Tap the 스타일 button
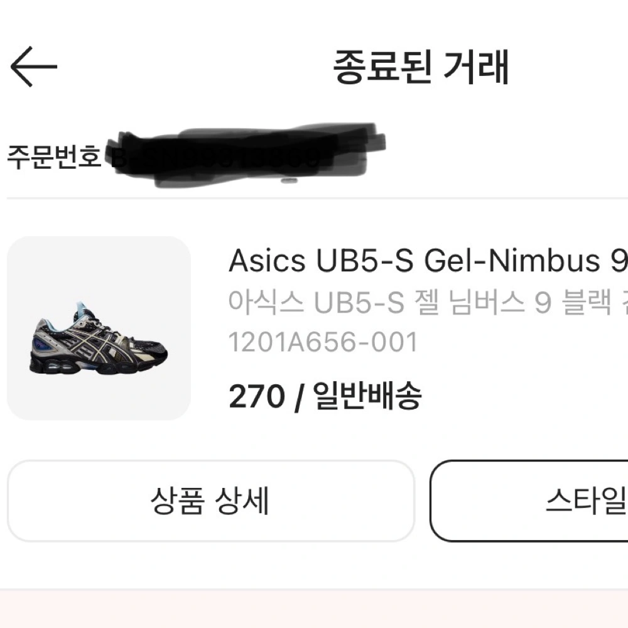The height and width of the screenshot is (628, 628). pyautogui.click(x=584, y=501)
